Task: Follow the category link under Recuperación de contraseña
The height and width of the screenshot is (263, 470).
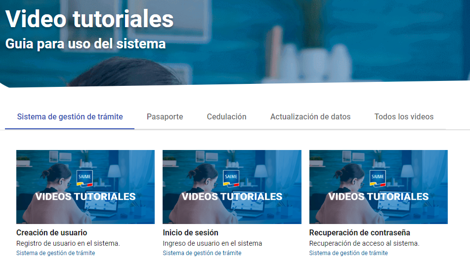Action: (x=348, y=253)
